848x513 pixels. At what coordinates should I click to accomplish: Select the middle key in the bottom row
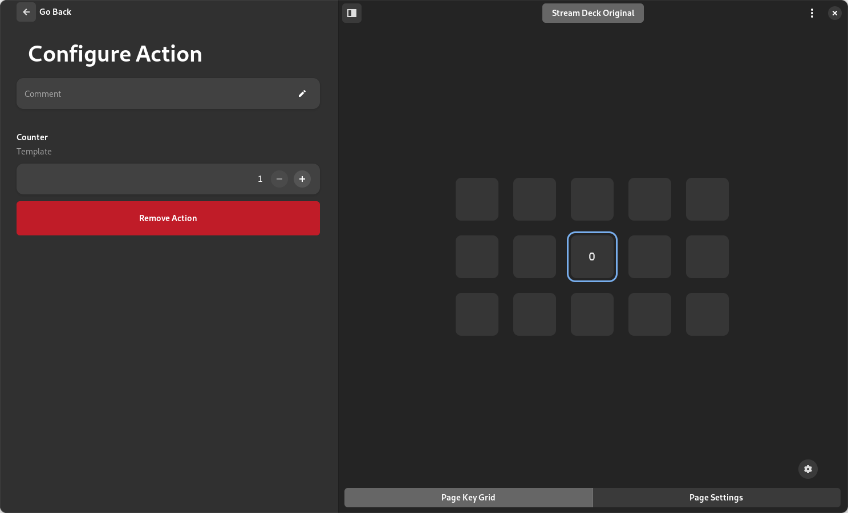592,314
